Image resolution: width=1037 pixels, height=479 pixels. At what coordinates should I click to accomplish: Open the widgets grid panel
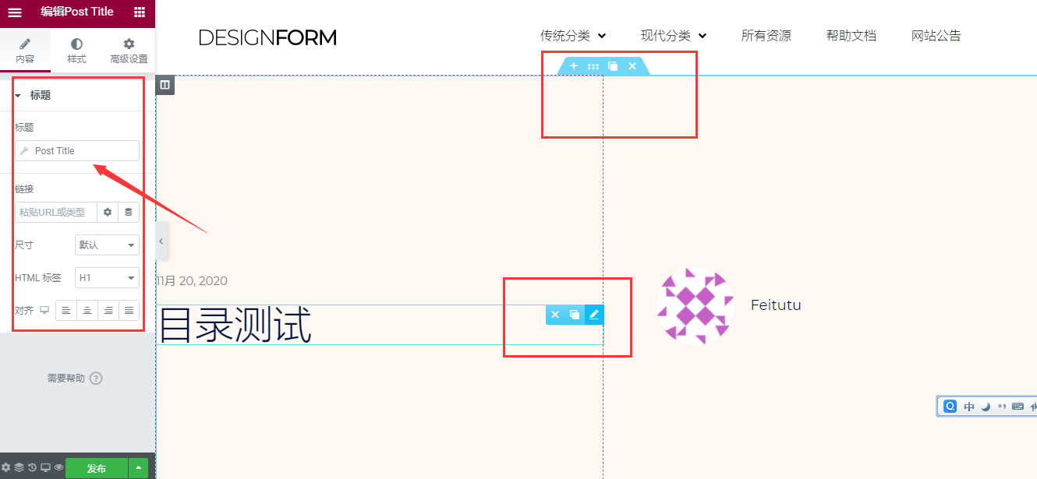click(140, 12)
